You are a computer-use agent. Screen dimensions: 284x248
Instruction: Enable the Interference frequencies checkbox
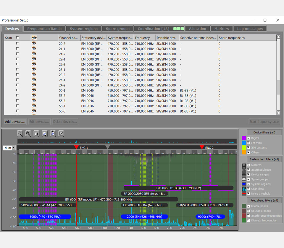pos(248,216)
